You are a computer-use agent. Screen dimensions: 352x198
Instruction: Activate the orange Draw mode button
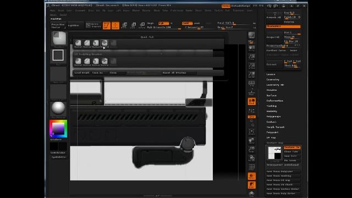point(116,25)
